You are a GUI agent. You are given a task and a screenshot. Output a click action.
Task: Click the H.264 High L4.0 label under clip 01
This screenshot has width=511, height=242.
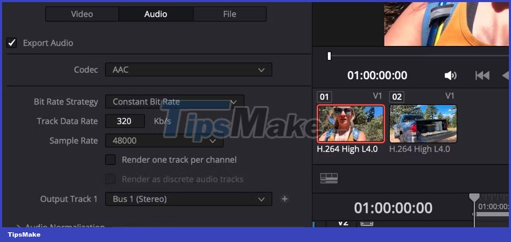tap(347, 149)
